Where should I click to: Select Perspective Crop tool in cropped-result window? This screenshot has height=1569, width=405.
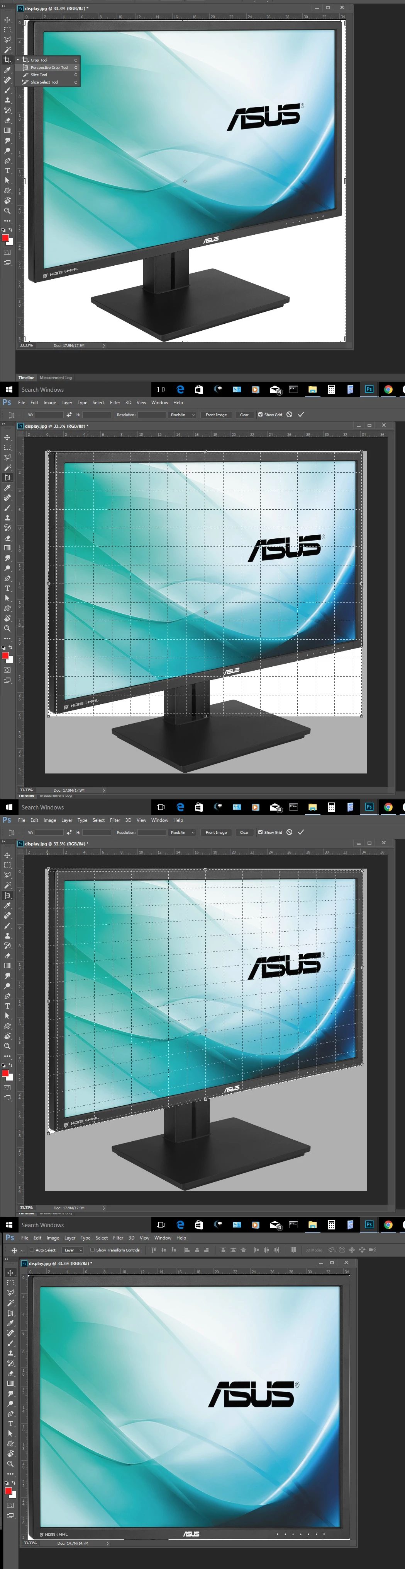[x=10, y=1314]
